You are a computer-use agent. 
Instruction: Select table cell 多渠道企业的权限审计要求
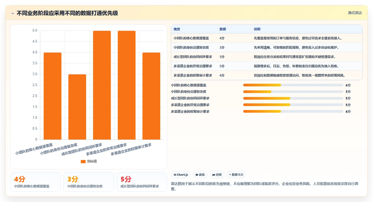tap(193, 75)
